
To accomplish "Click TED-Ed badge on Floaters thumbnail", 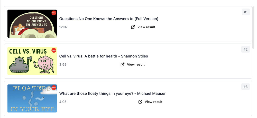I will point(54,88).
